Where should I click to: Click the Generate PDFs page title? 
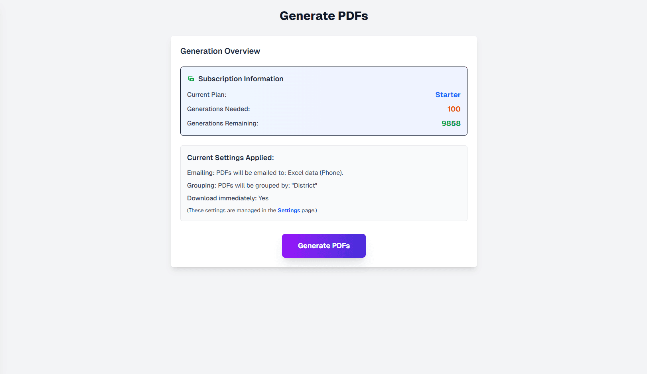pyautogui.click(x=323, y=16)
